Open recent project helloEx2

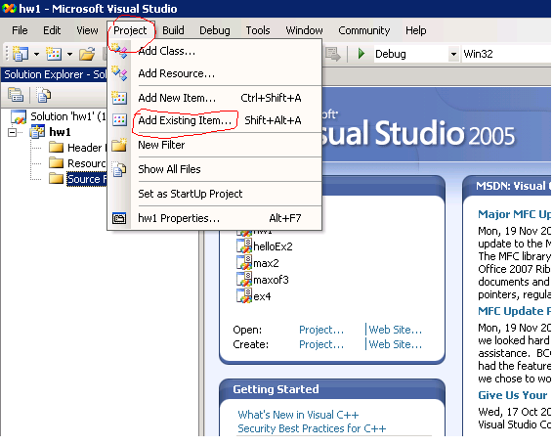click(273, 246)
